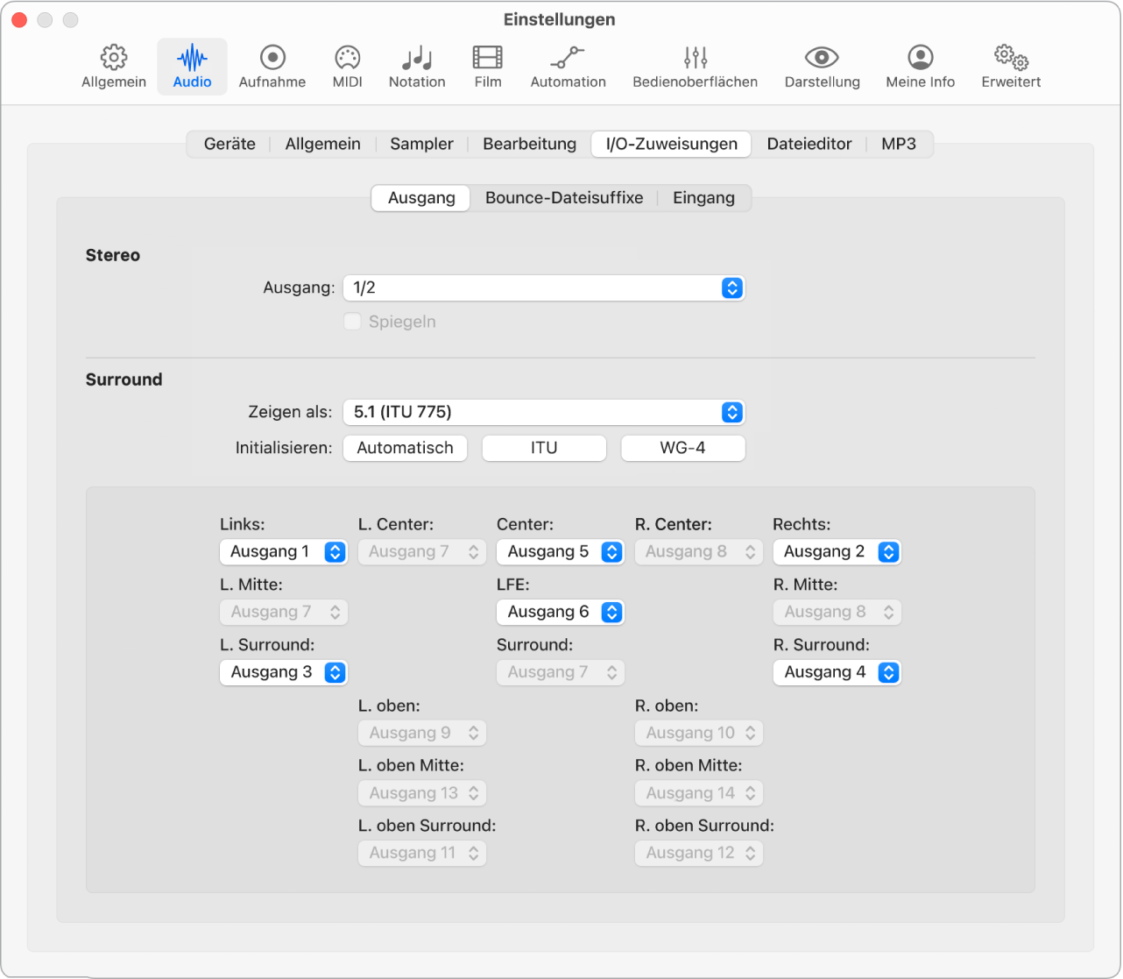This screenshot has height=979, width=1123.
Task: Open the MIDI settings pane
Action: pos(348,67)
